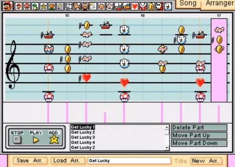Click New Arr. button

tap(206, 161)
